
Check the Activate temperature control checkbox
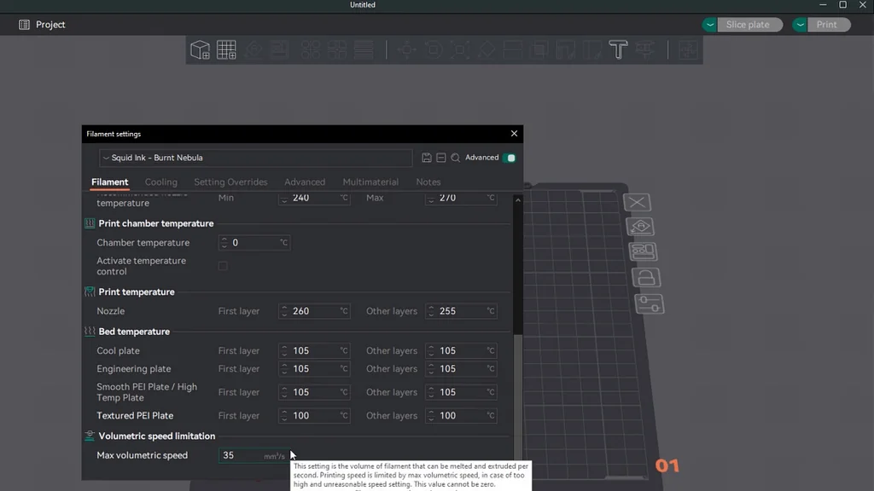pyautogui.click(x=223, y=266)
